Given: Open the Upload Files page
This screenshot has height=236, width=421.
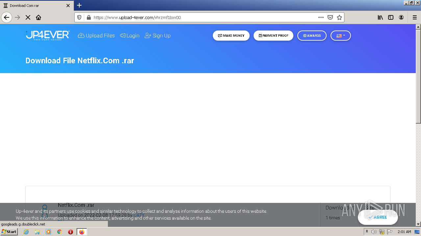Looking at the screenshot, I should click(x=96, y=35).
